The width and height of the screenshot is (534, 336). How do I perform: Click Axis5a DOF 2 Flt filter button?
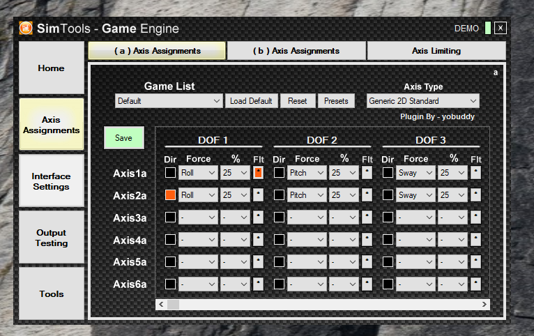point(367,262)
